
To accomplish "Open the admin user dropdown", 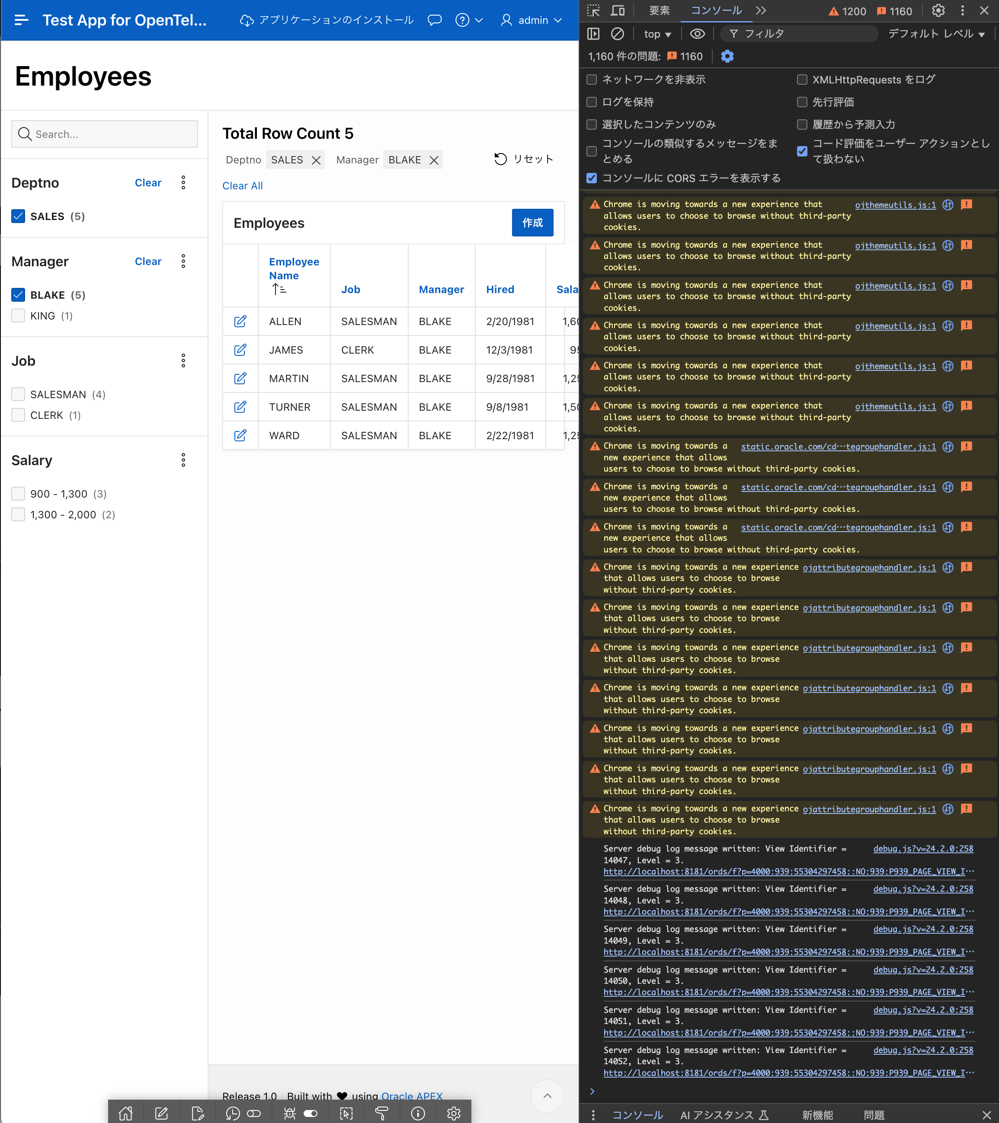I will pyautogui.click(x=531, y=20).
